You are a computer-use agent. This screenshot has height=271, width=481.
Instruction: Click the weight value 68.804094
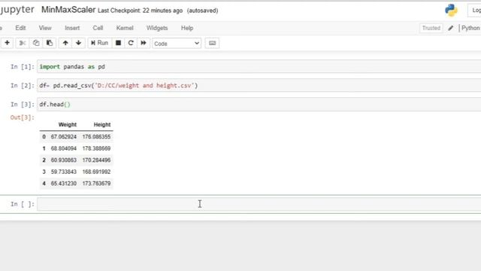pyautogui.click(x=63, y=148)
